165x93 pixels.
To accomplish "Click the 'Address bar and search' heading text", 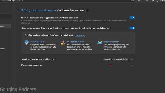I will click(74, 10).
